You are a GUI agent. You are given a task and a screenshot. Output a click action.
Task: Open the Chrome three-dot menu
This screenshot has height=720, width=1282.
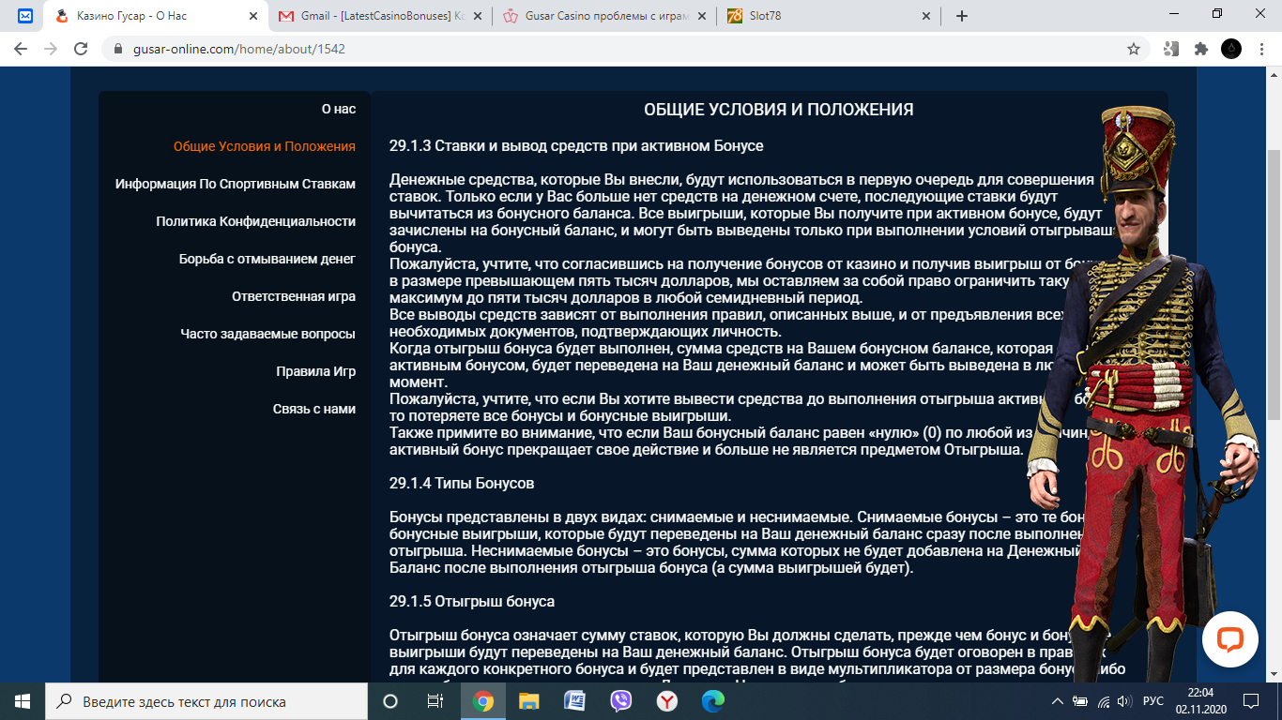tap(1260, 49)
